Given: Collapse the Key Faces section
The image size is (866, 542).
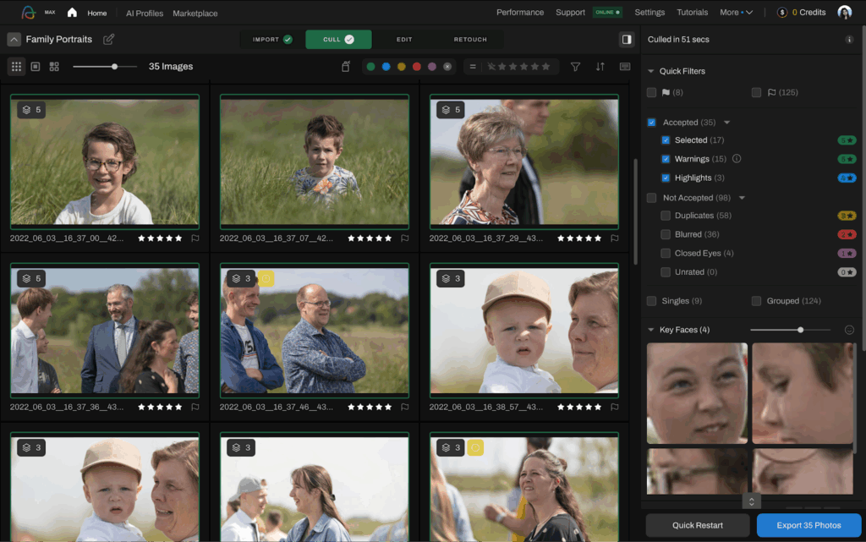Looking at the screenshot, I should (651, 330).
